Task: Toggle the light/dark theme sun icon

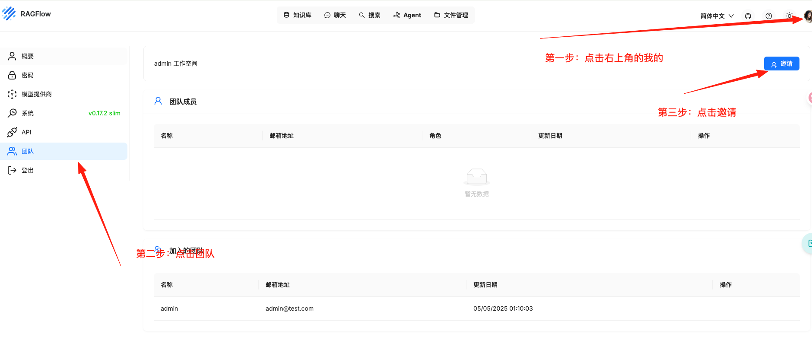Action: click(x=789, y=16)
